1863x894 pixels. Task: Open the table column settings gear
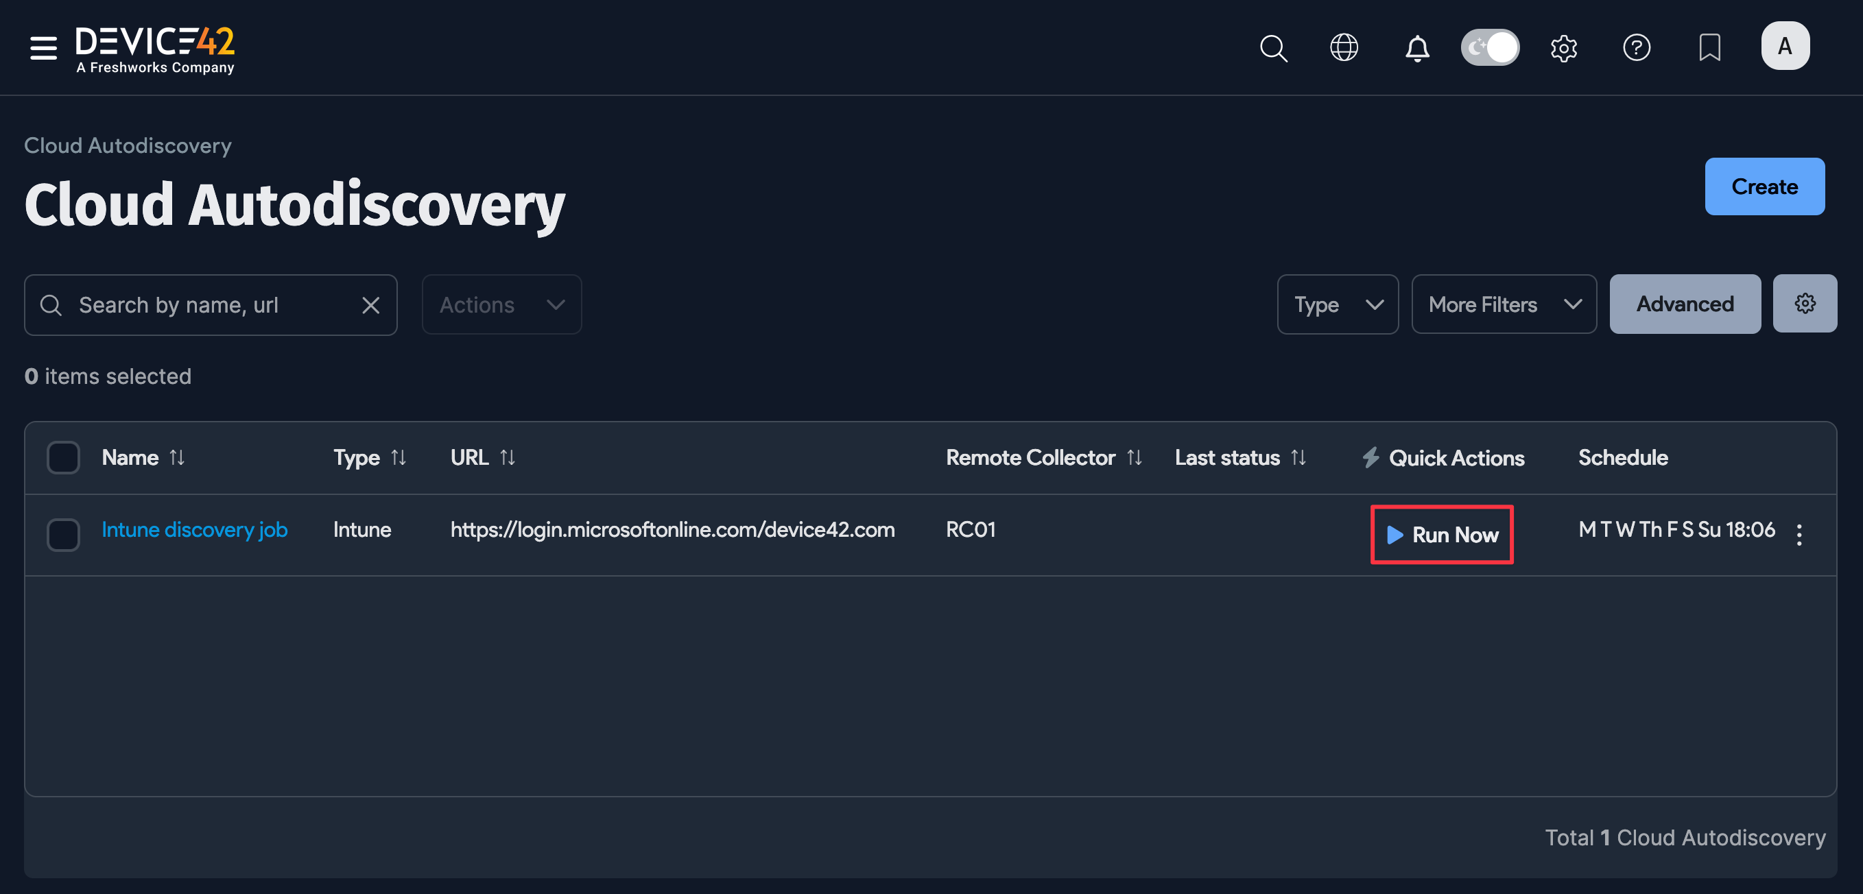(1805, 303)
